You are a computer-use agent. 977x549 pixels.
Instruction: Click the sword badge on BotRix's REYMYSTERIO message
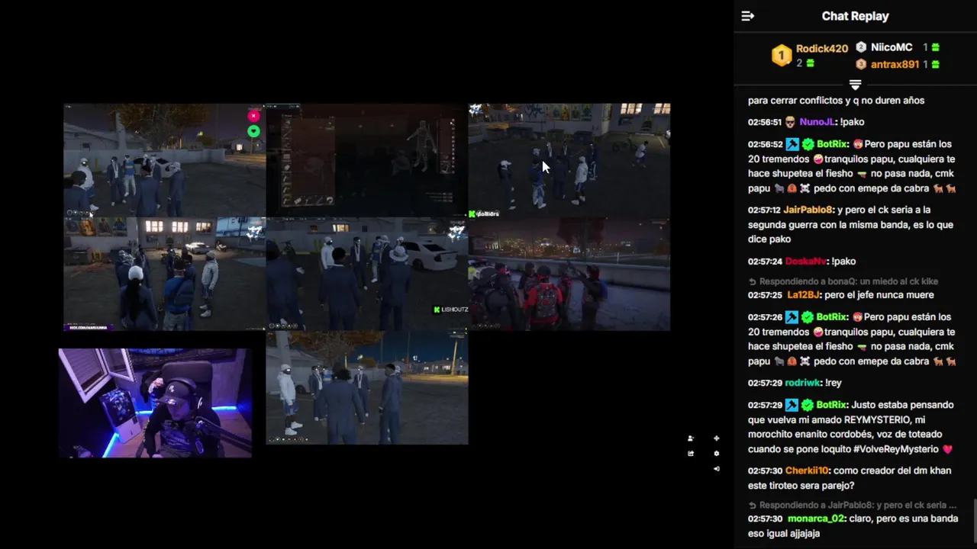point(792,405)
